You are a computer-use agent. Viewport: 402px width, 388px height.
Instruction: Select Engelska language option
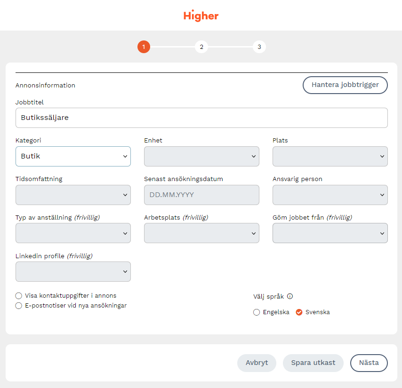click(x=257, y=312)
